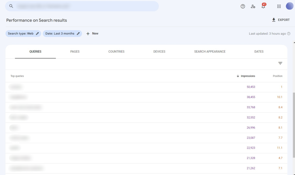Image resolution: width=295 pixels, height=175 pixels.
Task: Switch to the Countries tab
Action: (116, 52)
